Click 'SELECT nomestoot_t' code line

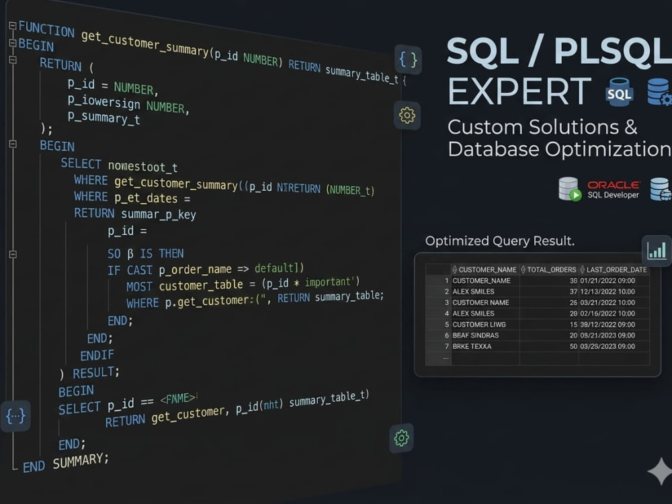[x=119, y=165]
